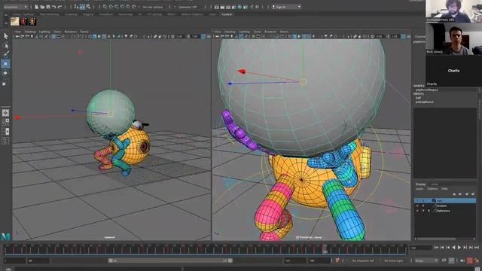
Task: Go to end of playback range
Action: coord(477,248)
